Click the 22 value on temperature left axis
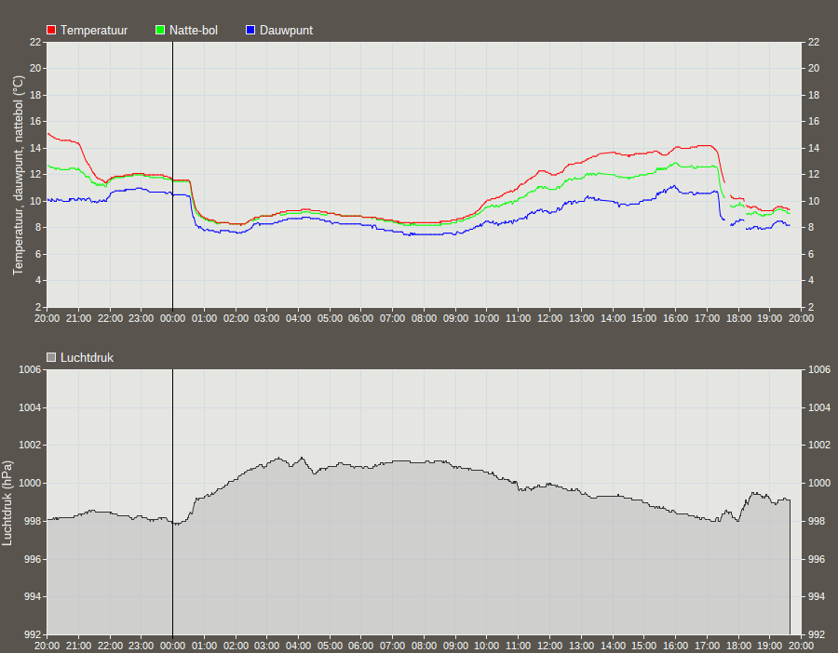Image resolution: width=838 pixels, height=653 pixels. click(35, 42)
